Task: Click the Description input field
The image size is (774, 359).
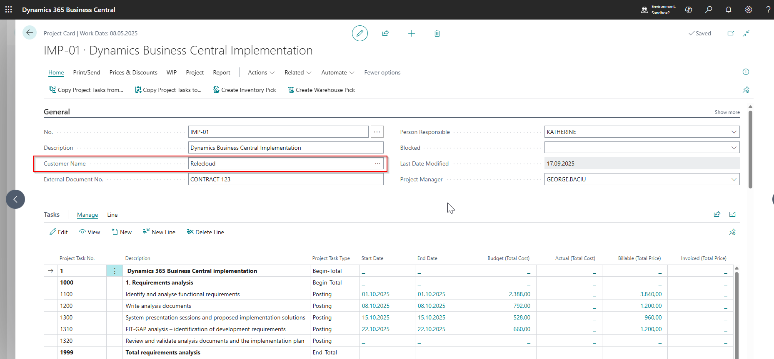Action: tap(286, 148)
